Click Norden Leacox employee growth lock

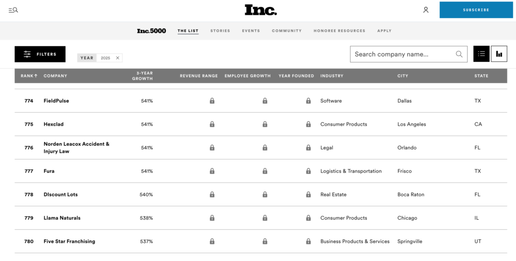(x=265, y=148)
